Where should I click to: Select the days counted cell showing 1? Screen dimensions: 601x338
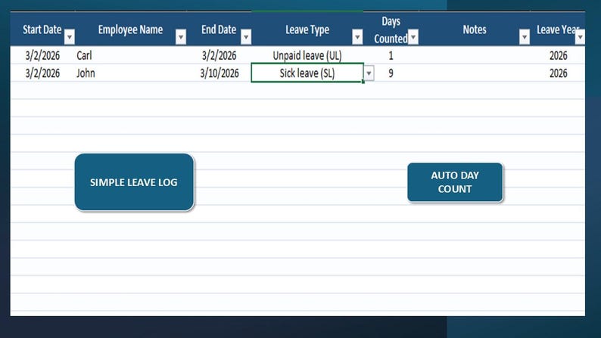[391, 55]
